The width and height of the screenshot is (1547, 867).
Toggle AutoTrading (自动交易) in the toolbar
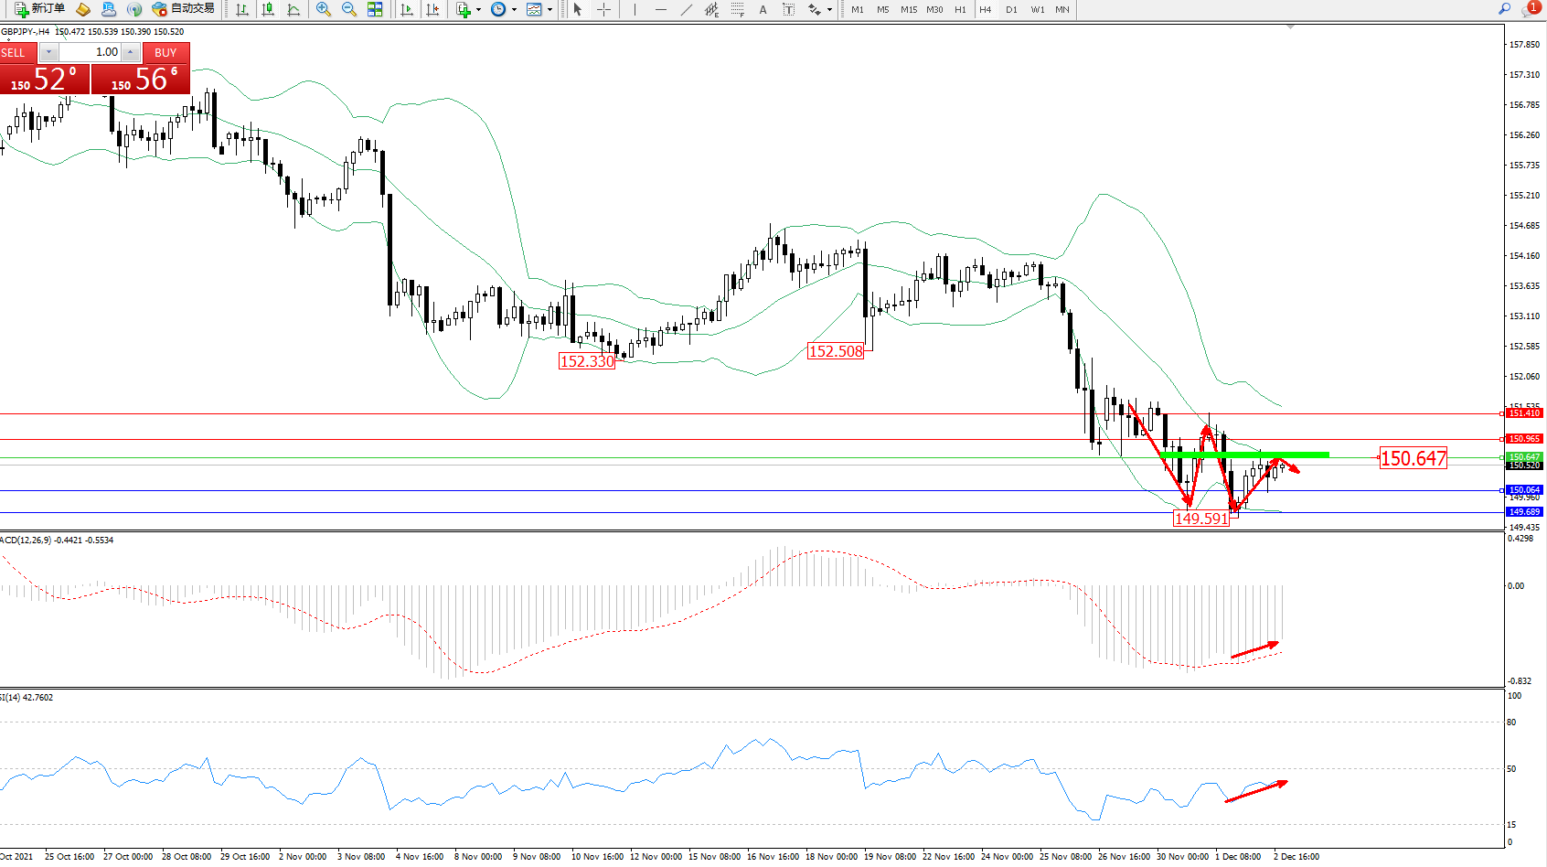184,9
